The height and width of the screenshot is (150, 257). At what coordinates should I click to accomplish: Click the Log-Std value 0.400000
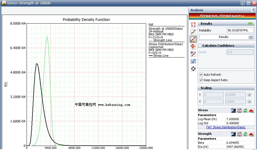[x=233, y=123]
